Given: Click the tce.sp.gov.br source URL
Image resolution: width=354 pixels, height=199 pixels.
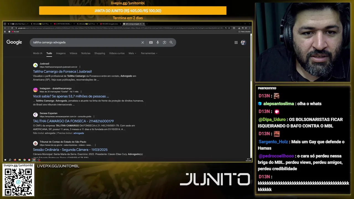Looking at the screenshot, I should pos(66,145).
